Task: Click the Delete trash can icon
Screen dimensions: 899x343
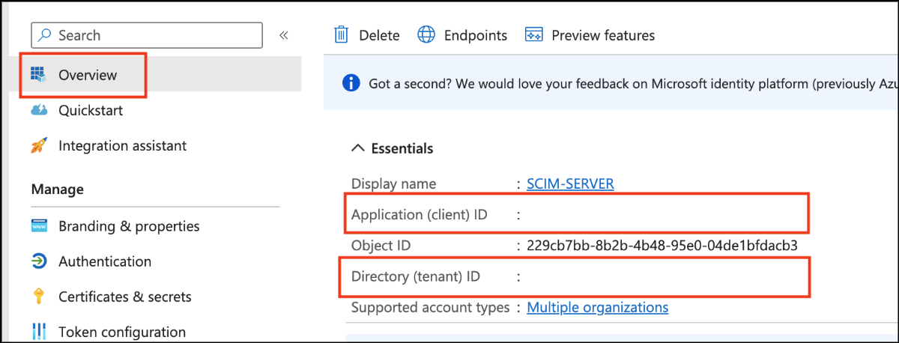Action: (342, 35)
